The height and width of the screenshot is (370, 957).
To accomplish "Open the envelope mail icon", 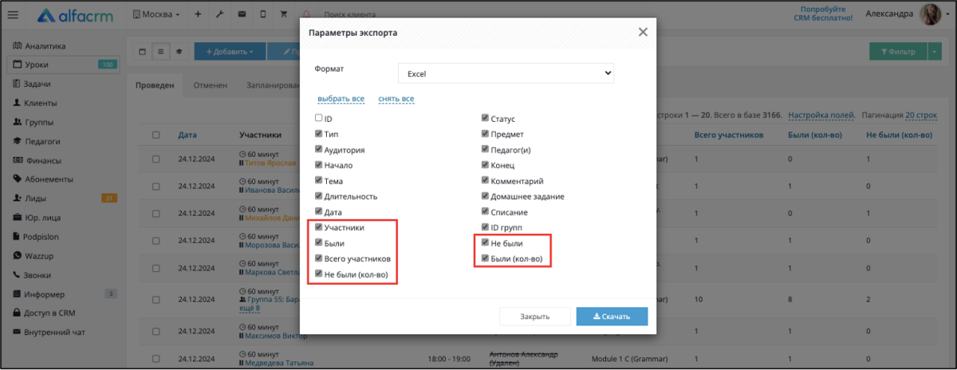I will pyautogui.click(x=242, y=14).
